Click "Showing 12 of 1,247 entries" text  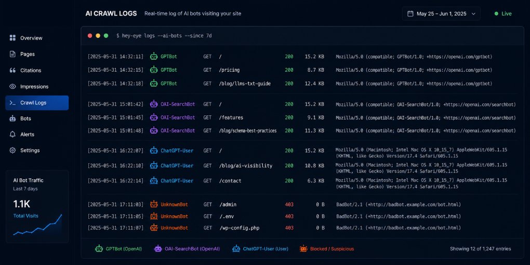pyautogui.click(x=480, y=249)
